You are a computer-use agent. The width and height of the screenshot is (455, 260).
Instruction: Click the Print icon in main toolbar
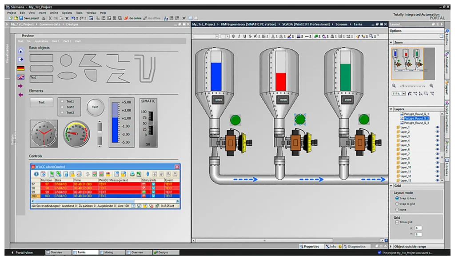[44, 18]
